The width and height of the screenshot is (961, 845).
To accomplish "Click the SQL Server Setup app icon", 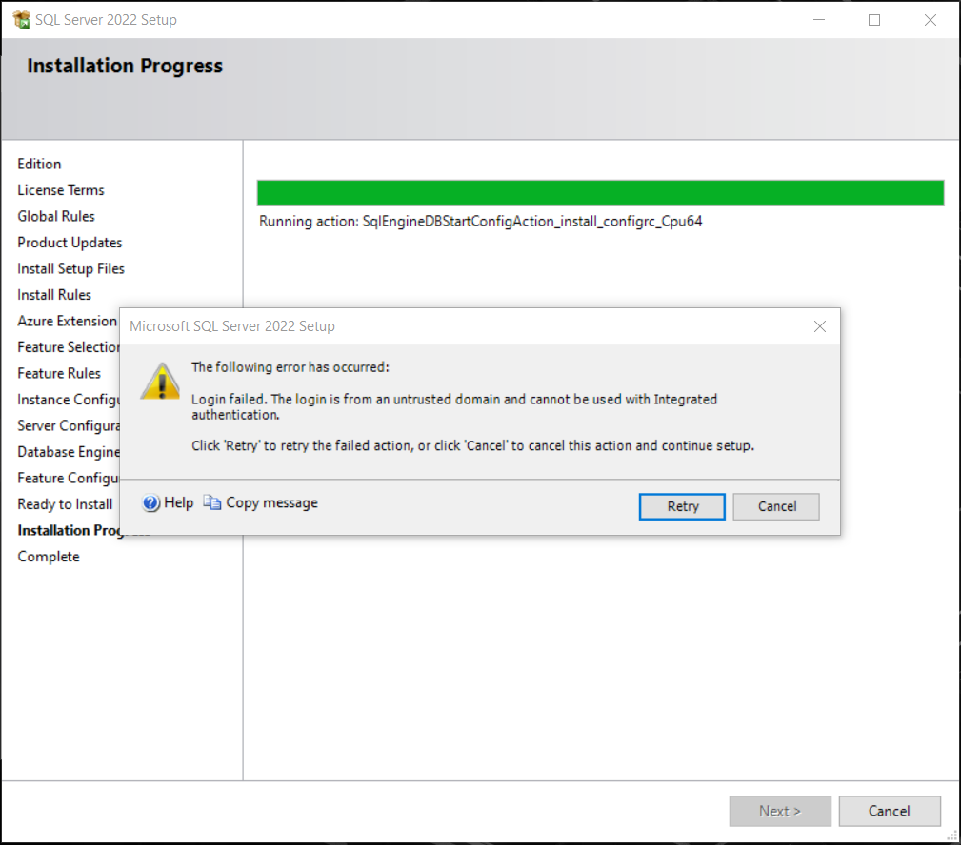I will pyautogui.click(x=22, y=20).
